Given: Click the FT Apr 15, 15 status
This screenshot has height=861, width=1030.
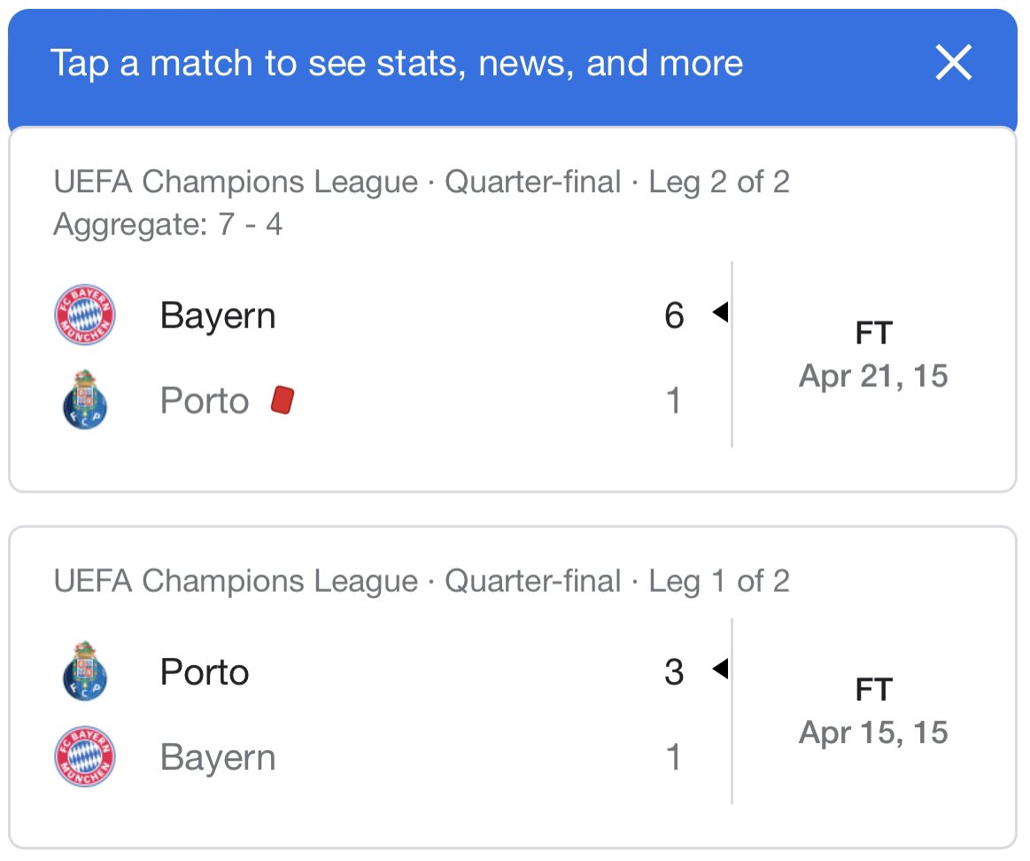Looking at the screenshot, I should 873,713.
